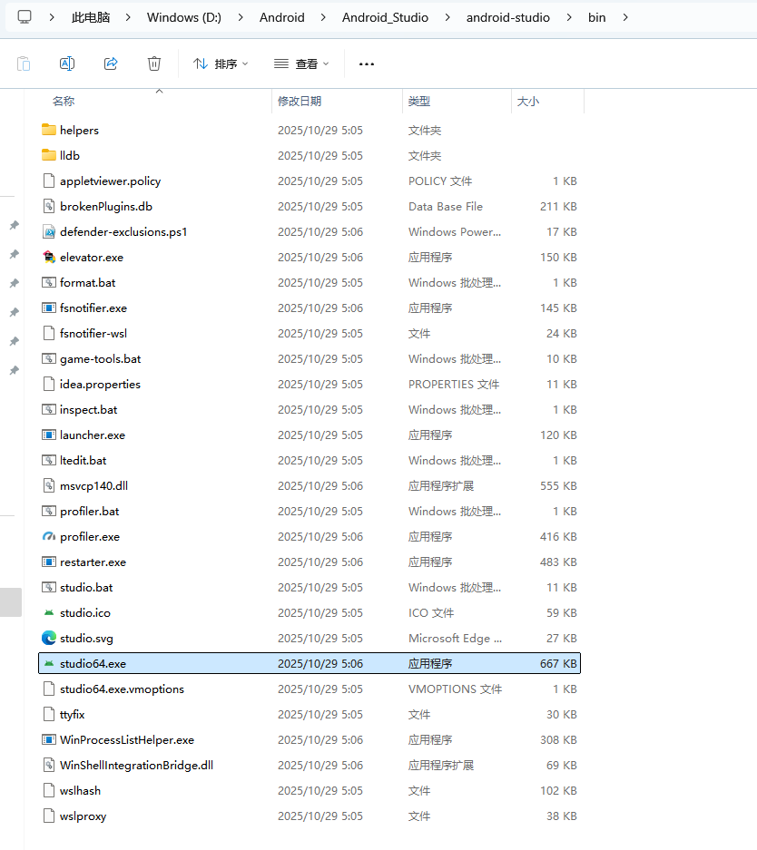Expand chevron after Windows (D:) breadcrumb
The height and width of the screenshot is (850, 757).
point(241,17)
